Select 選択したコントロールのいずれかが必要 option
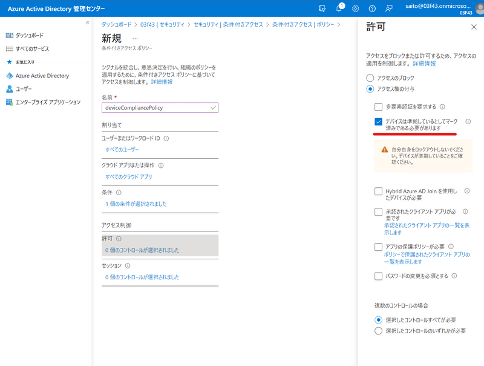The width and height of the screenshot is (484, 366). point(379,331)
